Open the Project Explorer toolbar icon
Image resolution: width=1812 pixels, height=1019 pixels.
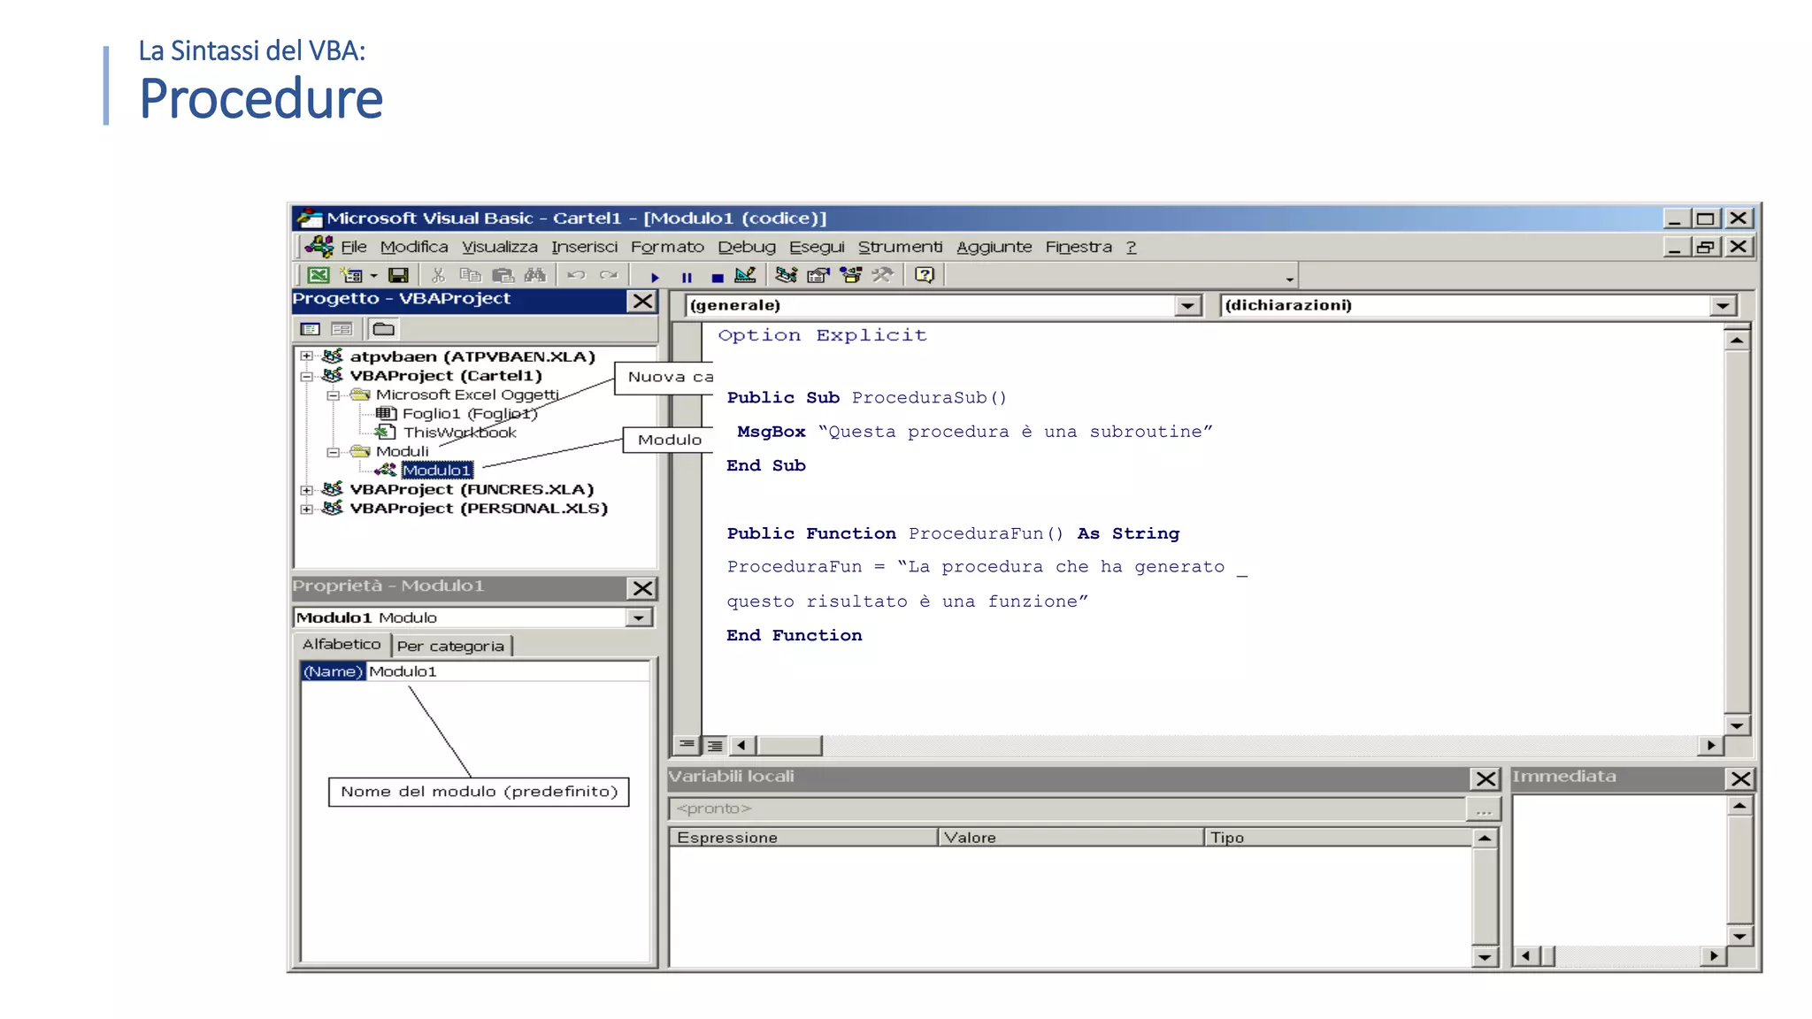(x=786, y=276)
